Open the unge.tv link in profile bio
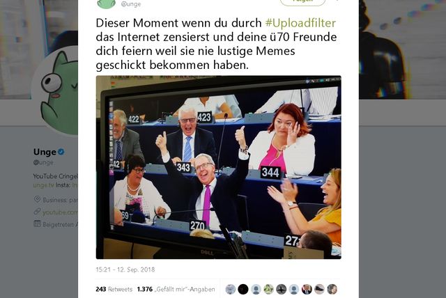 point(43,185)
